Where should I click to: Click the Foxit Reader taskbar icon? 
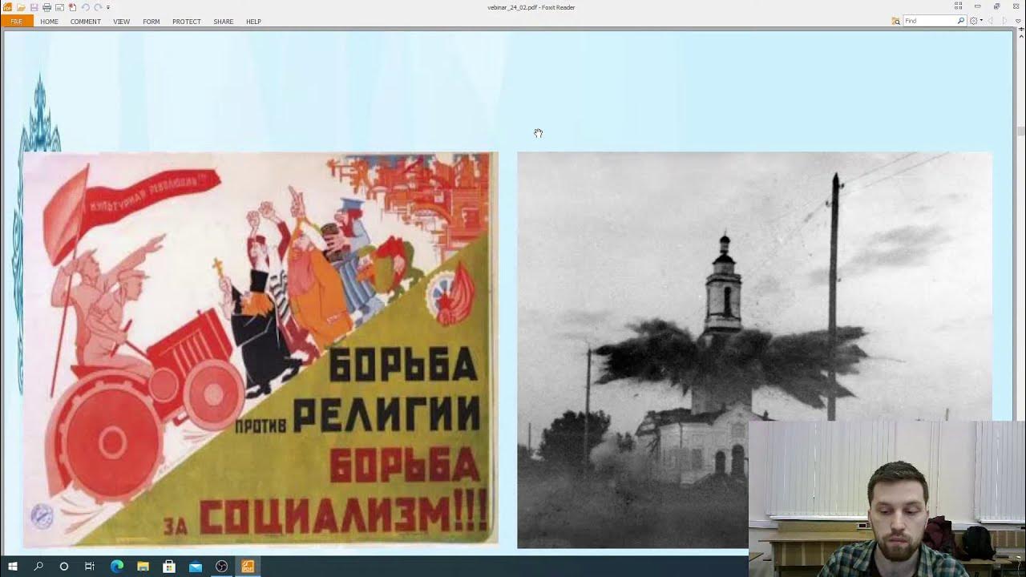click(x=248, y=567)
